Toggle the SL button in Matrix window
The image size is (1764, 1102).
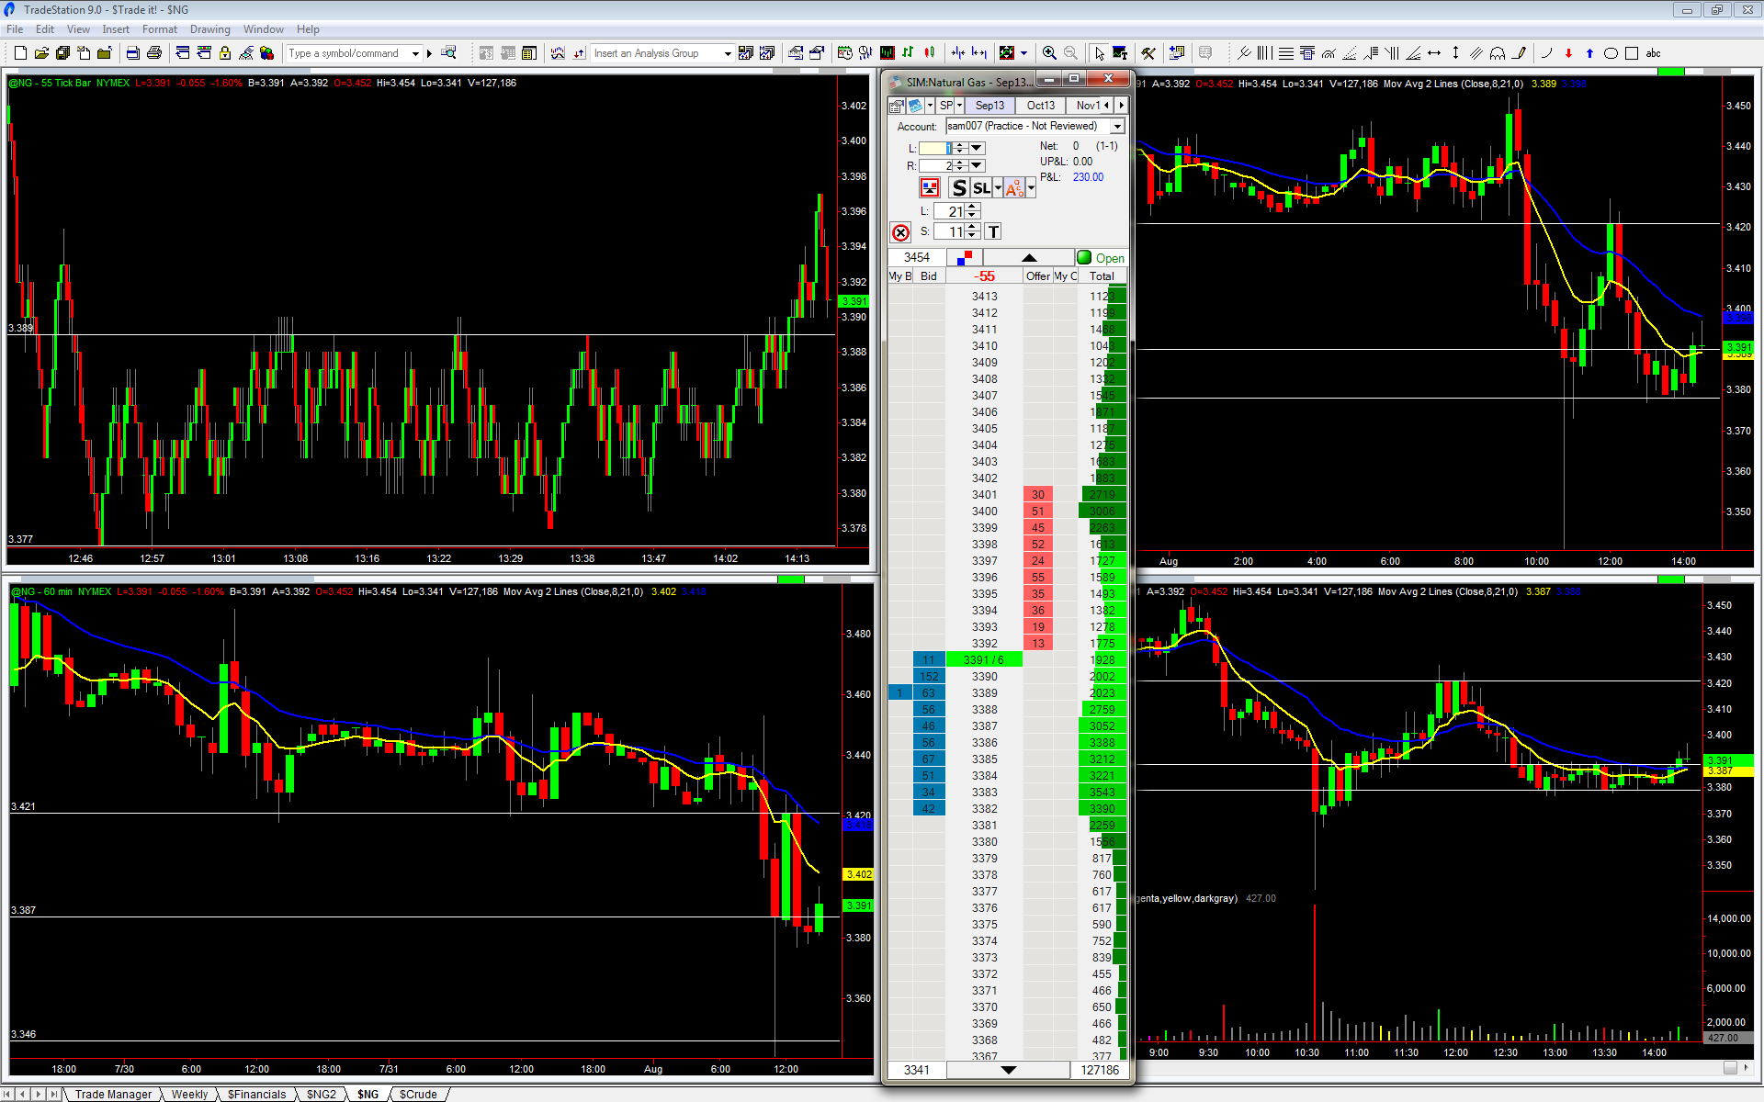pos(981,188)
